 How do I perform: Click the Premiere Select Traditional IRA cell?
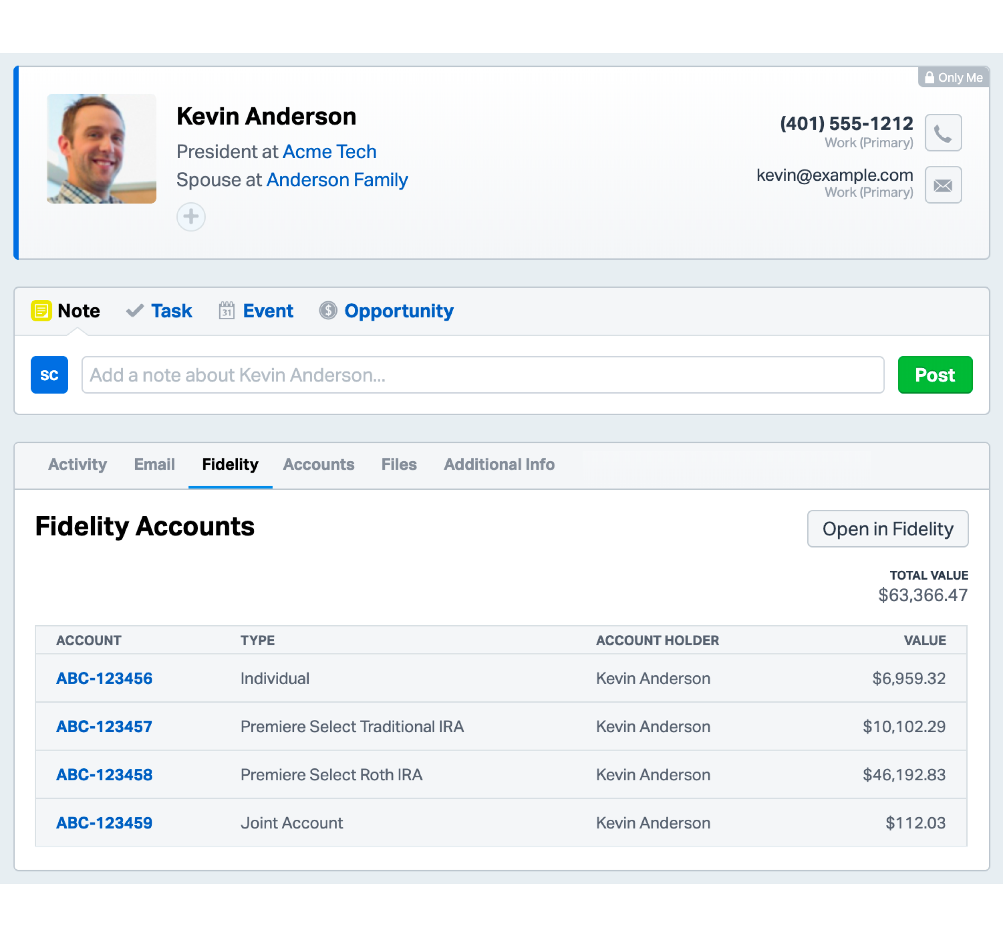[x=352, y=726]
